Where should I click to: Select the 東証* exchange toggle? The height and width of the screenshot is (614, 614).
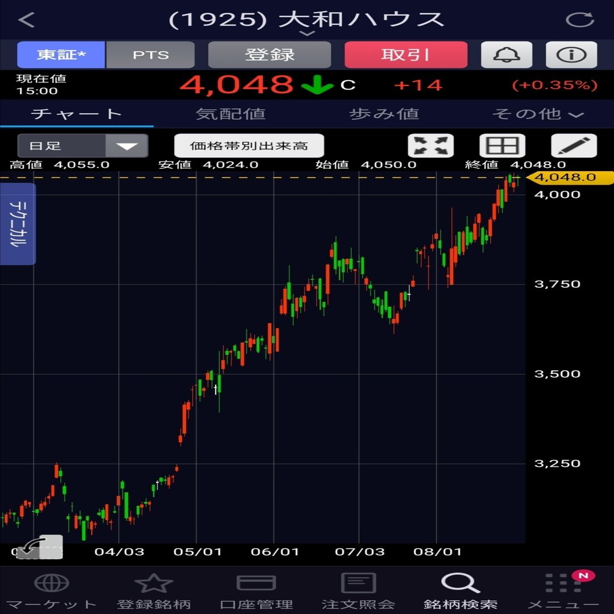[61, 55]
